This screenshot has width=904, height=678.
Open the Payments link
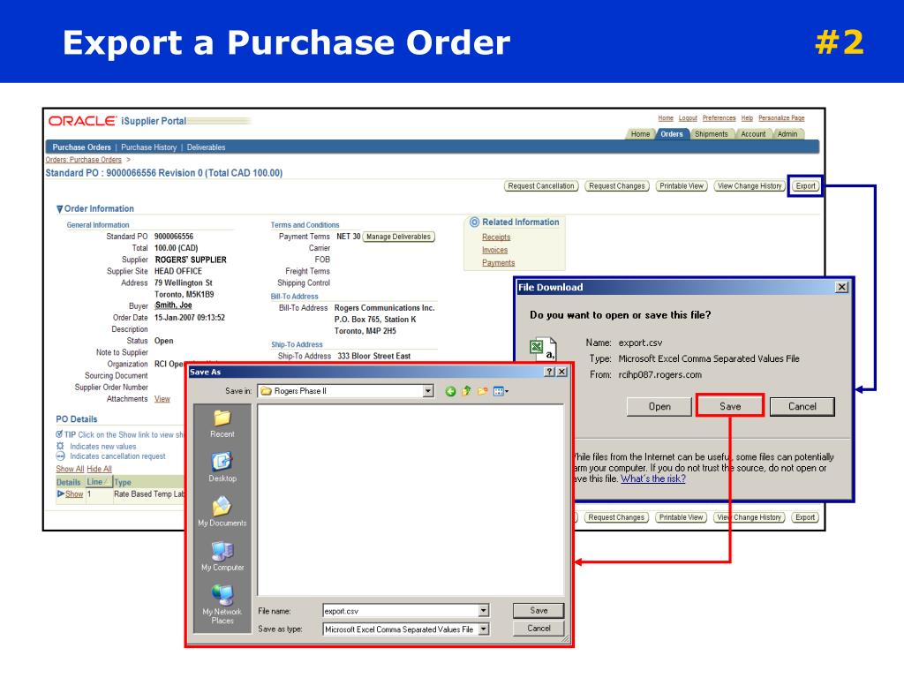(498, 263)
